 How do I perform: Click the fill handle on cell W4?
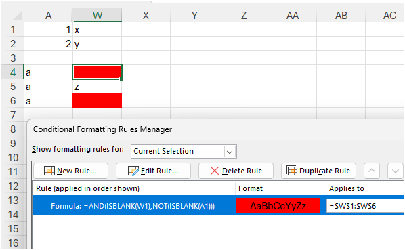(122, 79)
